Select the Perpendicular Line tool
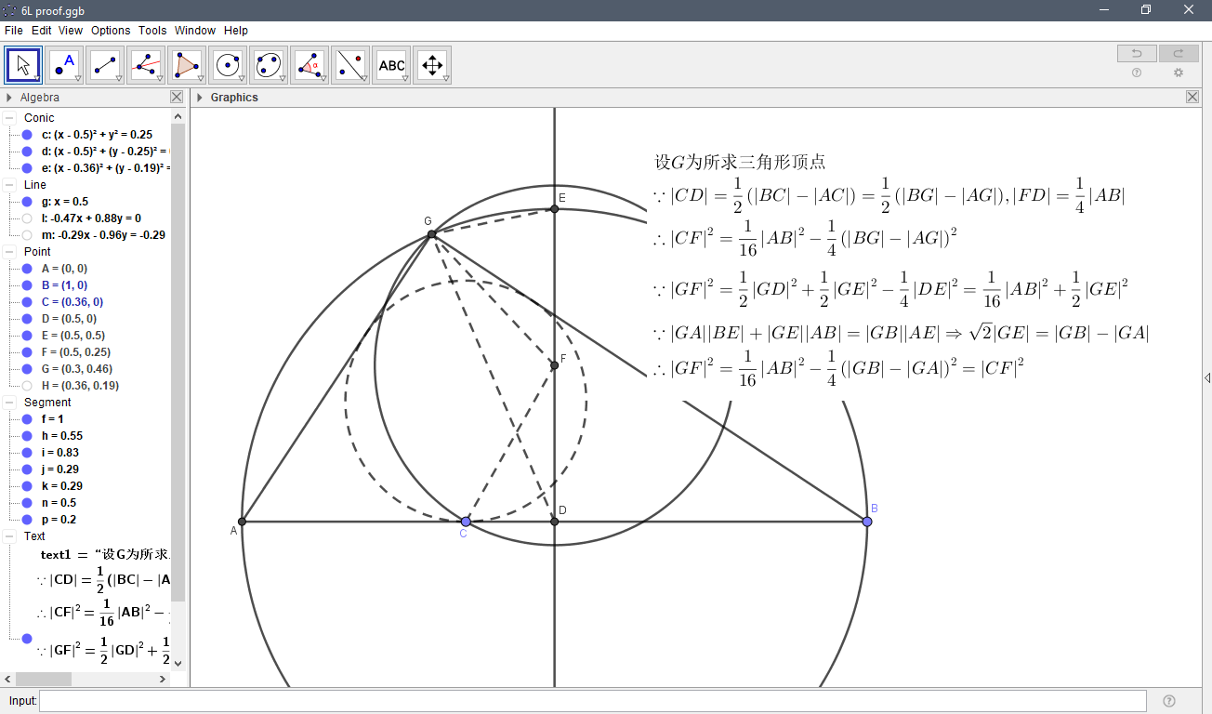This screenshot has height=714, width=1212. (146, 65)
